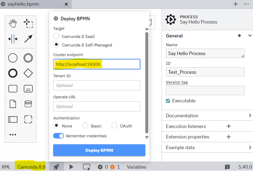Create a data store reference
The width and height of the screenshot is (253, 171).
(28, 104)
